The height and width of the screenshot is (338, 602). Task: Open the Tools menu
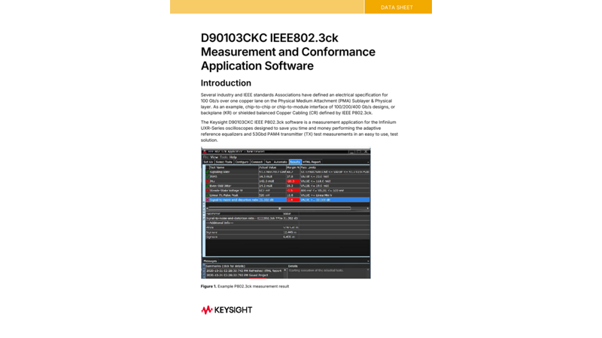[223, 157]
